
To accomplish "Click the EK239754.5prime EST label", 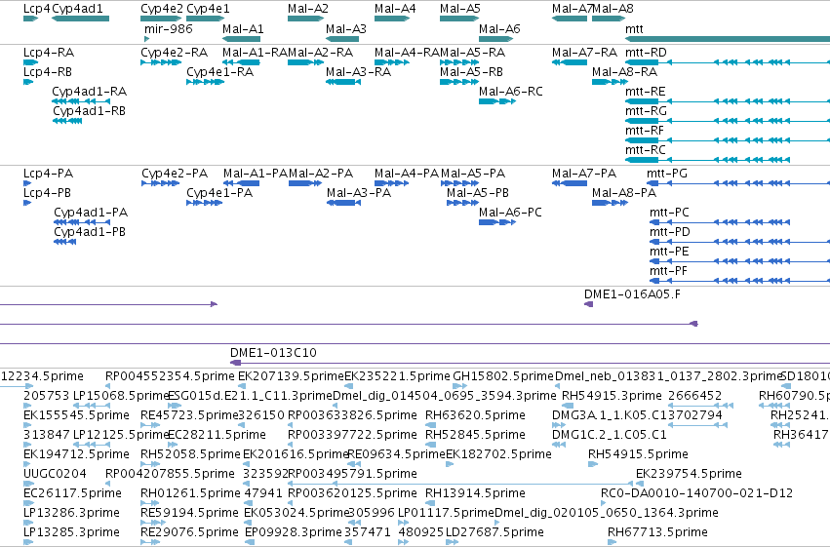I will [689, 474].
